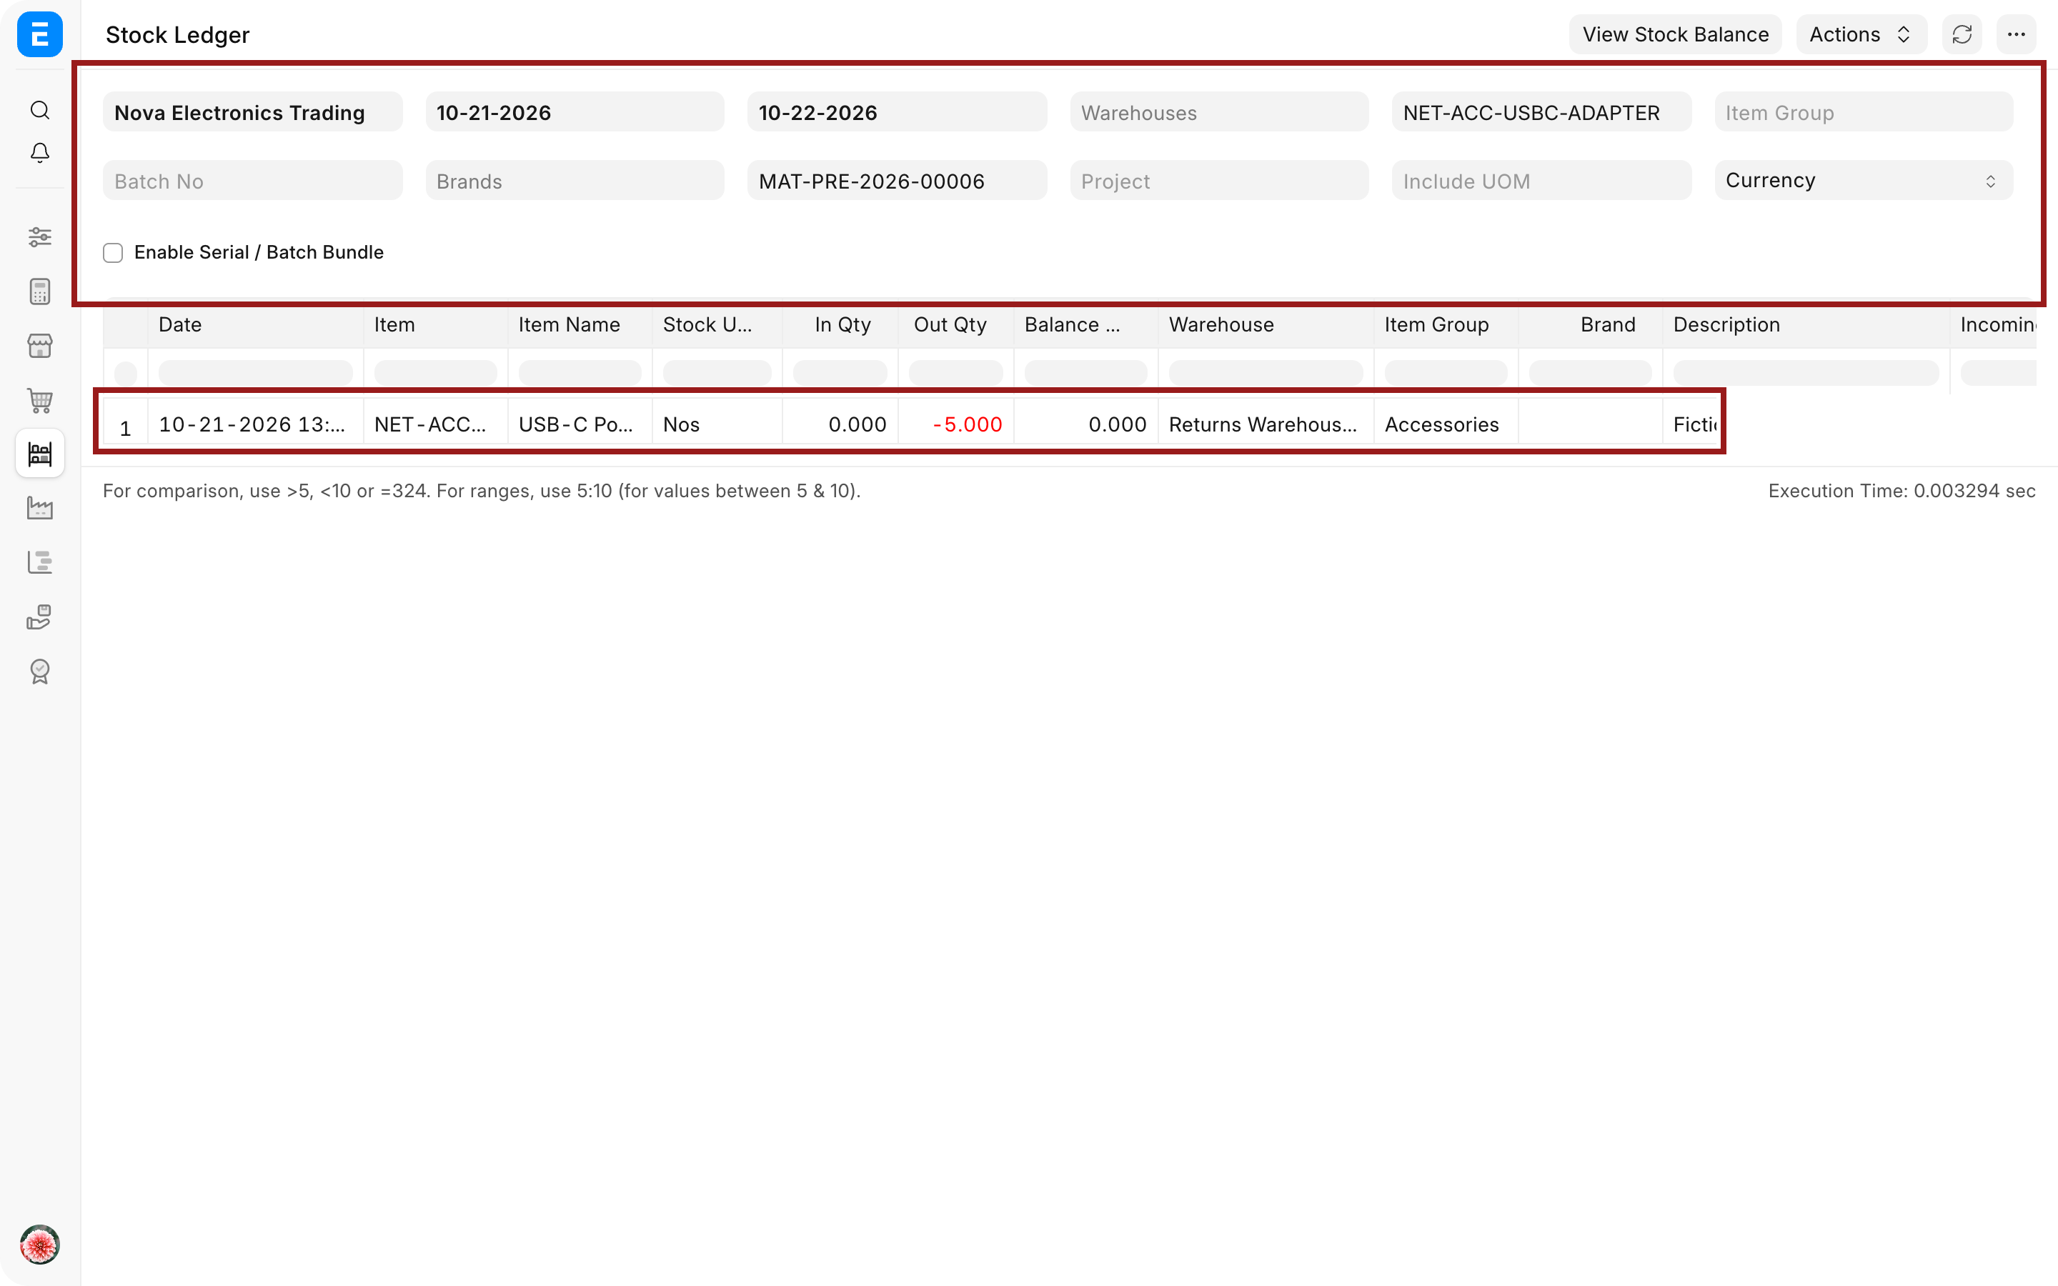Open the ERPNext home logo
The image size is (2058, 1286).
(x=39, y=35)
